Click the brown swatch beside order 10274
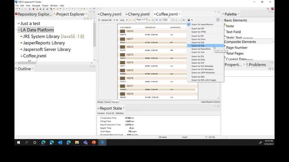Screen dimensions: 289x162 [122, 63]
